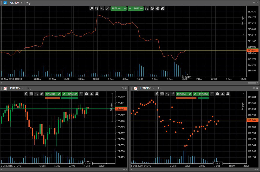Click the buy button at 112.850
The height and width of the screenshot is (172, 260).
[201, 94]
